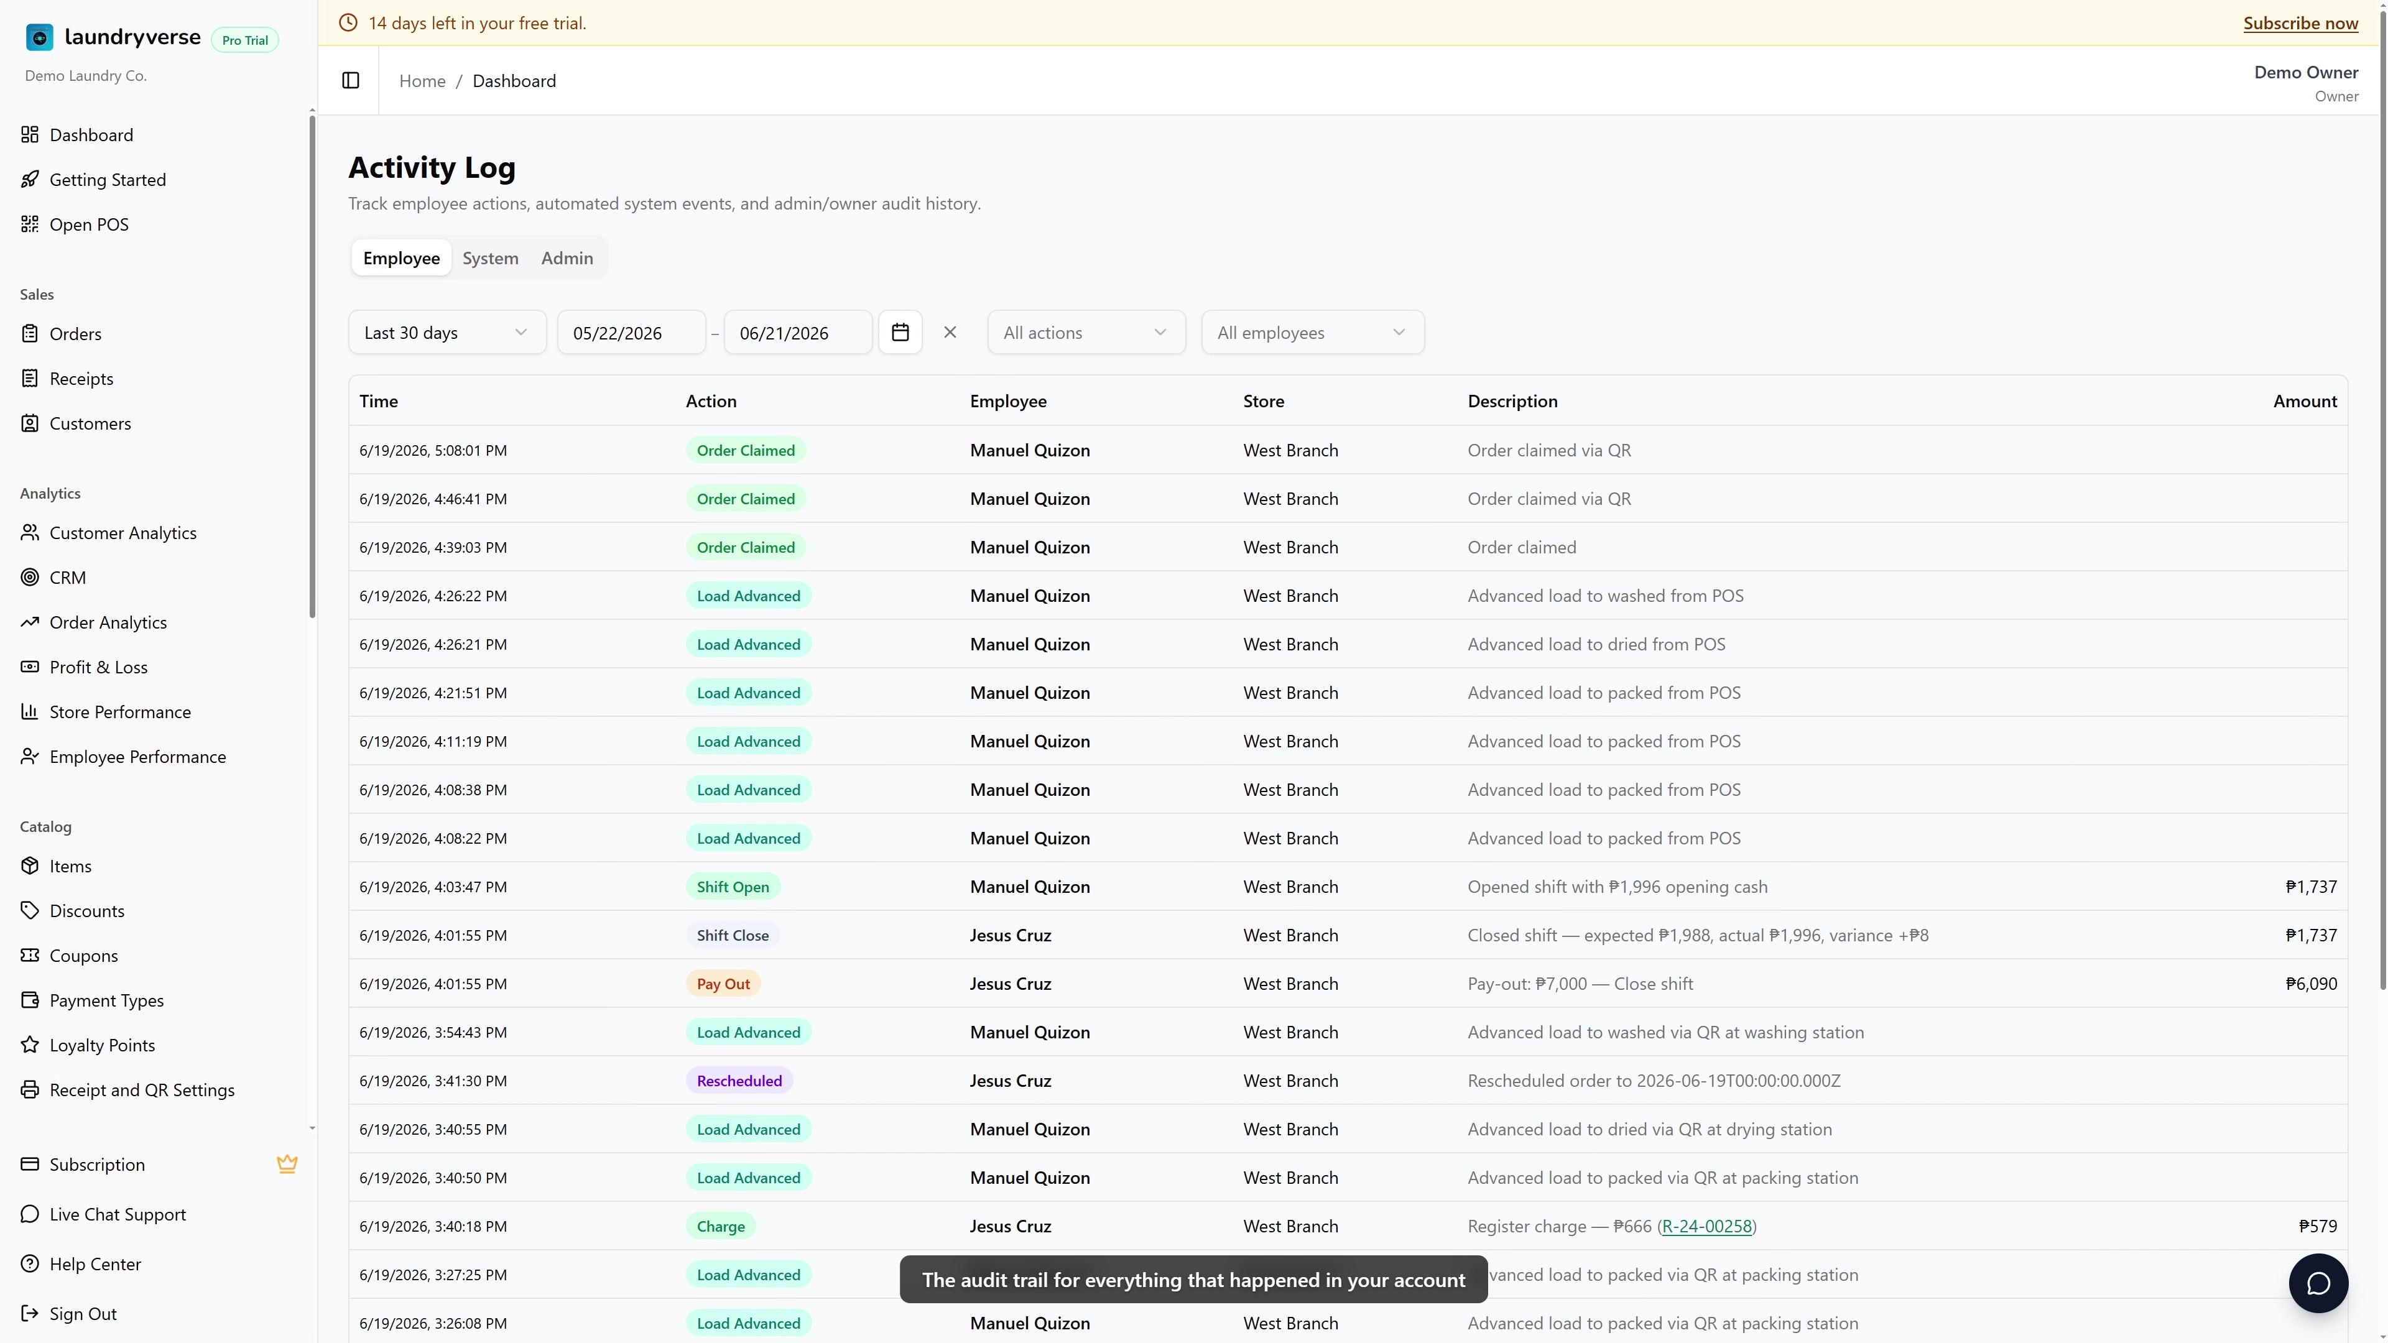The height and width of the screenshot is (1343, 2388).
Task: Click the Shift Open action badge
Action: [x=733, y=886]
